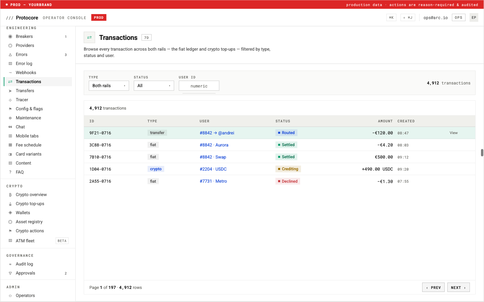Click the BETA badge next to ATM fleet

pos(62,241)
